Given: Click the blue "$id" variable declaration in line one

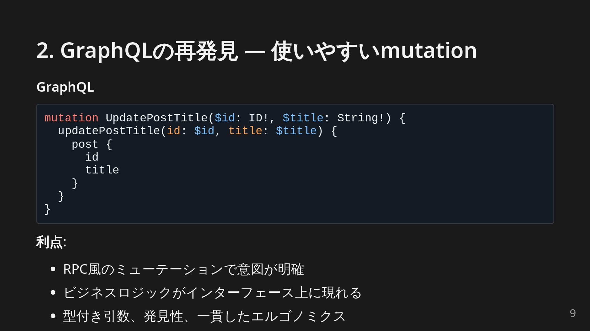Looking at the screenshot, I should 225,118.
